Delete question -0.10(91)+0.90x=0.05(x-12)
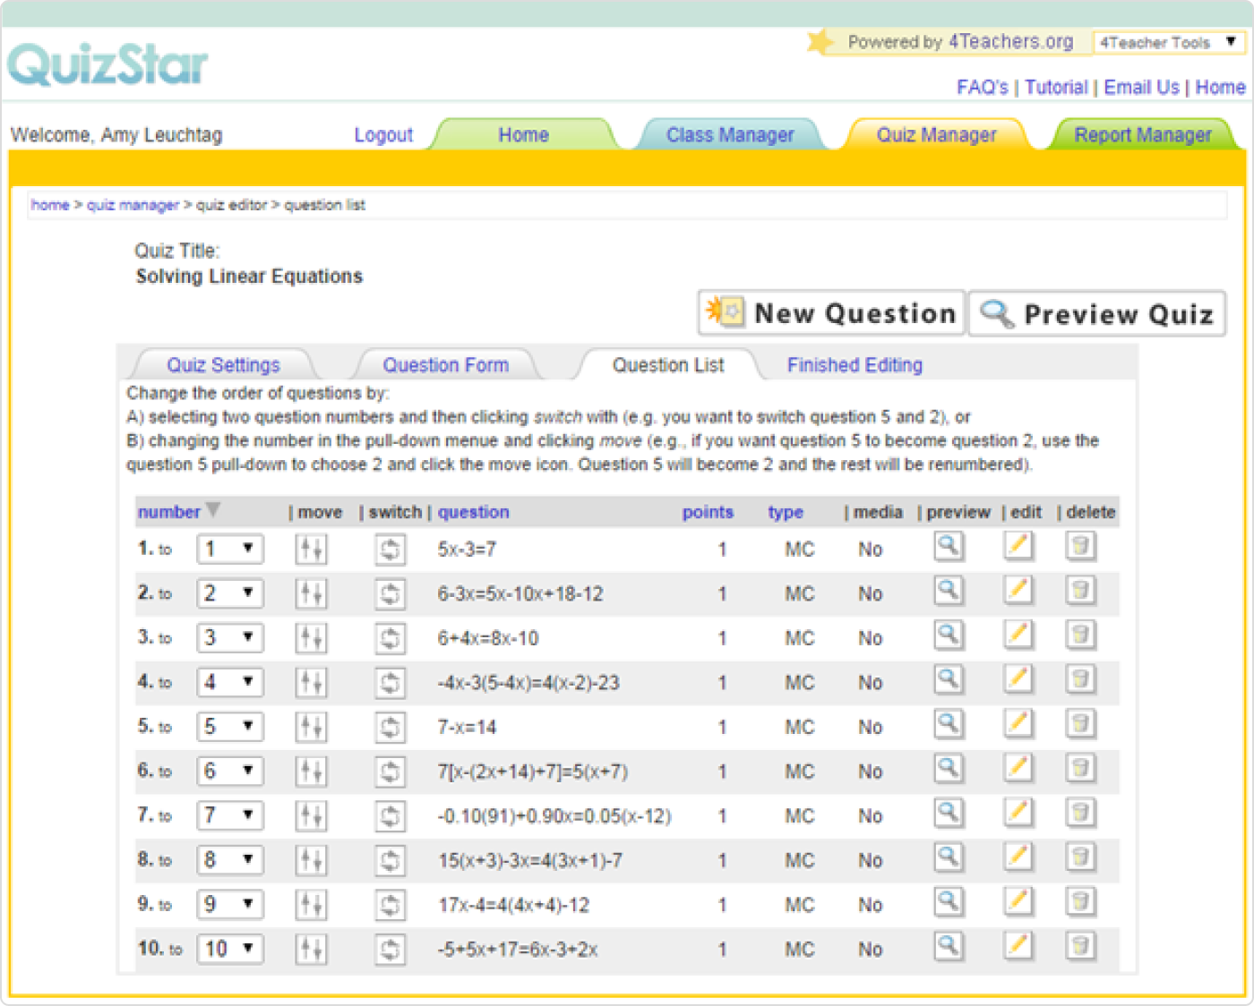This screenshot has height=1006, width=1254. point(1080,813)
